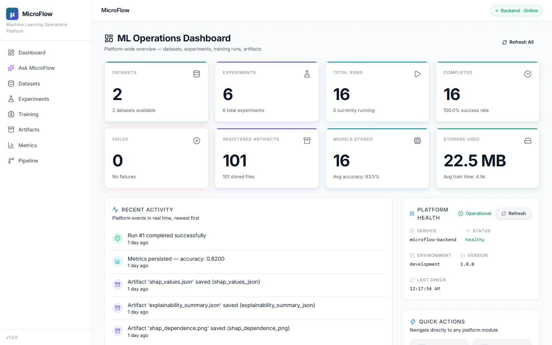Click the '100.0% success rate' text
The height and width of the screenshot is (345, 552).
(466, 110)
